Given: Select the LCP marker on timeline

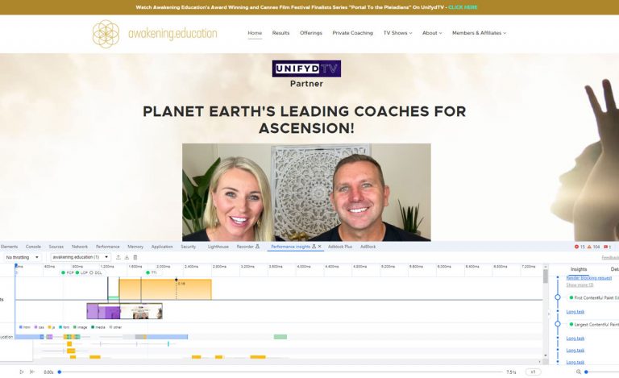Looking at the screenshot, I should pos(81,272).
